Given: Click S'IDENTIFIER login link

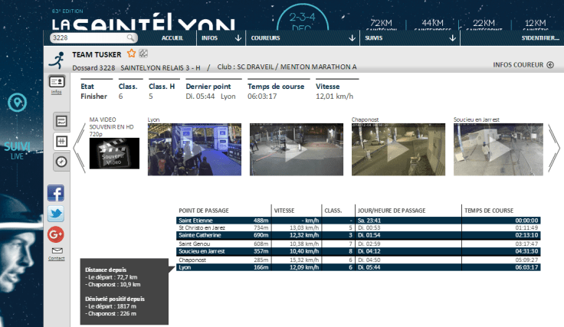Looking at the screenshot, I should [540, 38].
